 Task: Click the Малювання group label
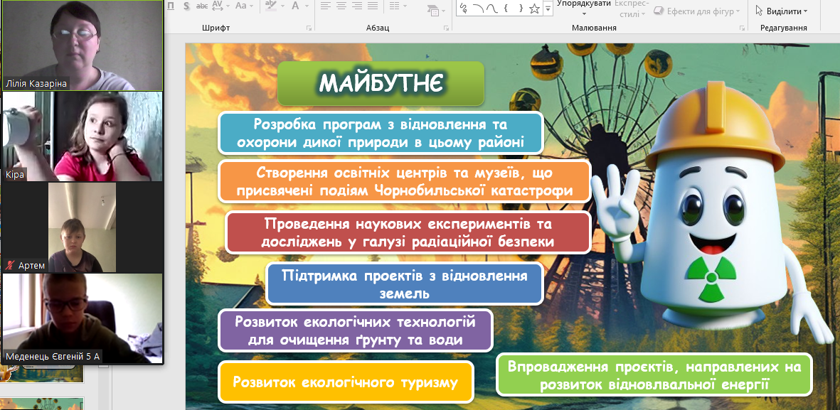[x=594, y=28]
